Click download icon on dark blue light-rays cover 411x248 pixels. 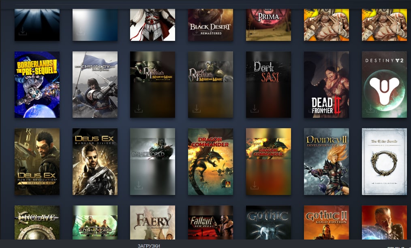click(23, 32)
